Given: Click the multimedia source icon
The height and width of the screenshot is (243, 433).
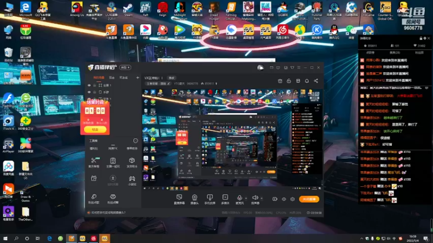Looking at the screenshot, I should click(x=225, y=199).
